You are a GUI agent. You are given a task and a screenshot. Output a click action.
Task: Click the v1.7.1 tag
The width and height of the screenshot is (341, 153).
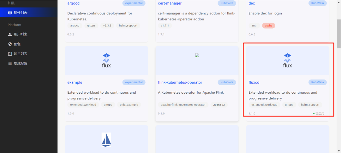[165, 25]
